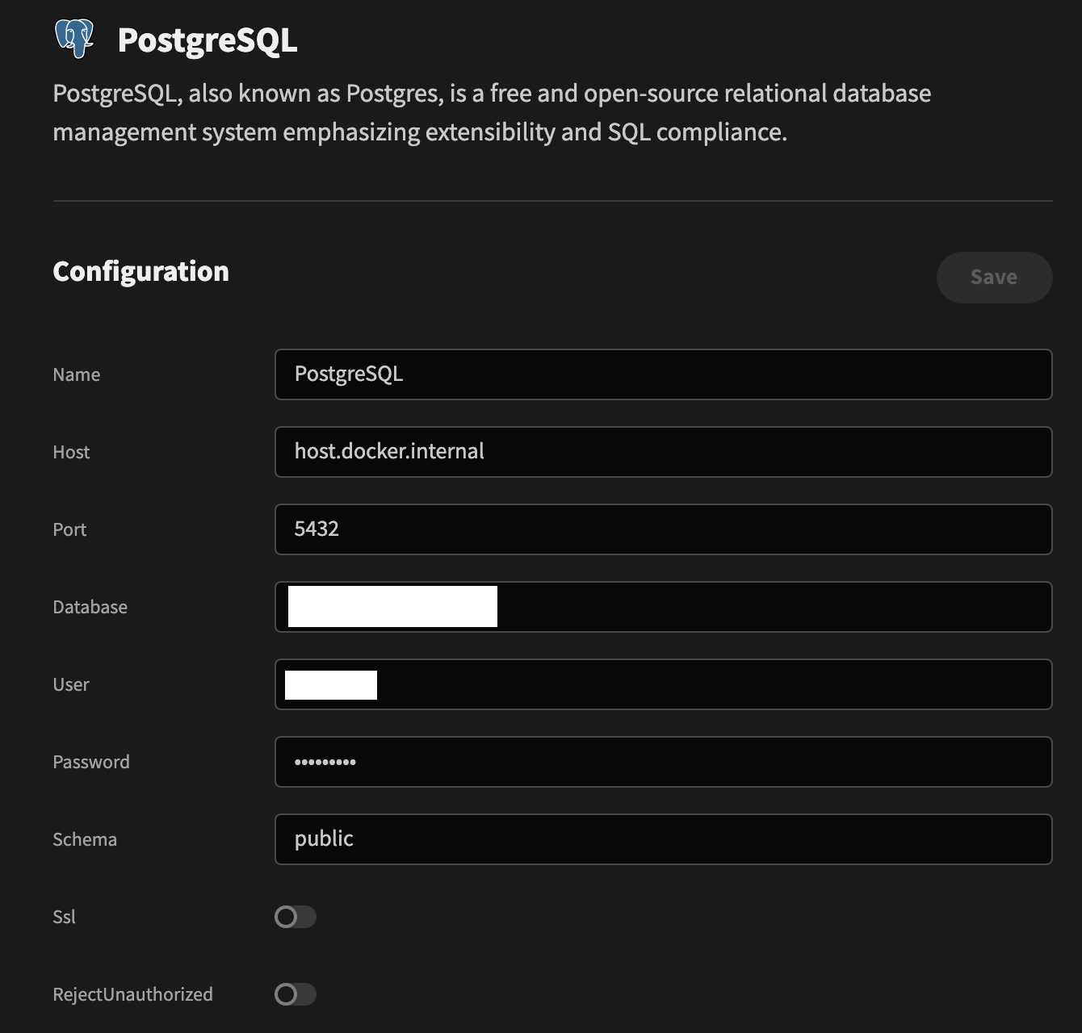Click the Name field label

(76, 374)
